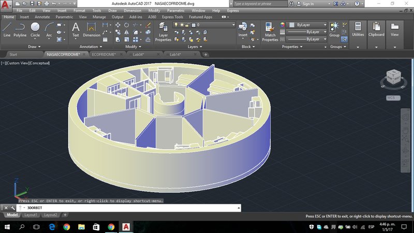Pick the Arc drawing tool
Image resolution: width=414 pixels, height=233 pixels.
tap(49, 28)
